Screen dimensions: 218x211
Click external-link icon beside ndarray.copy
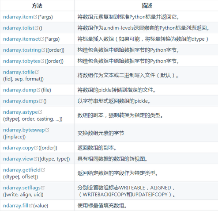[x=36, y=148]
